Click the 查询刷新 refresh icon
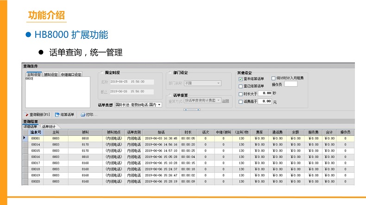366x205 pixels. [x=26, y=115]
